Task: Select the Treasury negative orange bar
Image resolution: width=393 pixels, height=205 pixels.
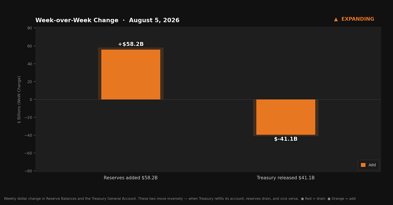Action: 286,117
